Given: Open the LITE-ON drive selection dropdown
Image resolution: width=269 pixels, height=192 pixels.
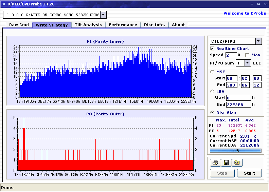Looking at the screenshot, I should tap(103, 15).
